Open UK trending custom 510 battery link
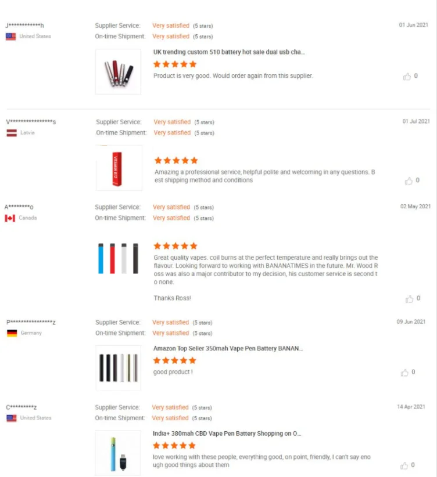This screenshot has height=477, width=437. click(x=229, y=52)
